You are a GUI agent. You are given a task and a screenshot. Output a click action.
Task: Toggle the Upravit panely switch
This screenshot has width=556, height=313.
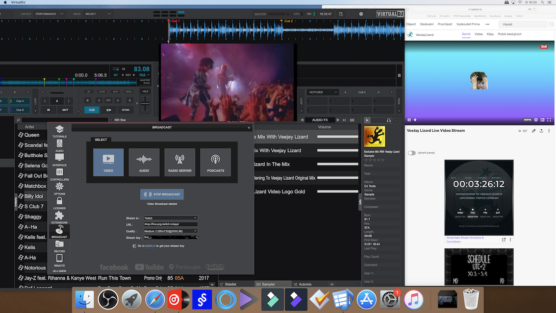click(411, 153)
